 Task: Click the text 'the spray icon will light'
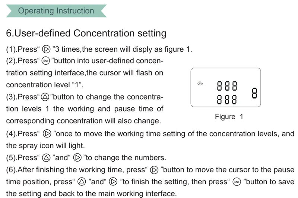coord(45,146)
